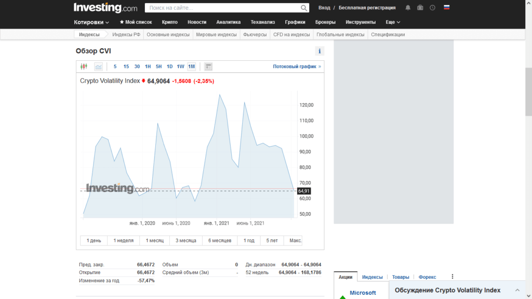Expand the Котировки dropdown menu
This screenshot has height=299, width=532.
91,22
